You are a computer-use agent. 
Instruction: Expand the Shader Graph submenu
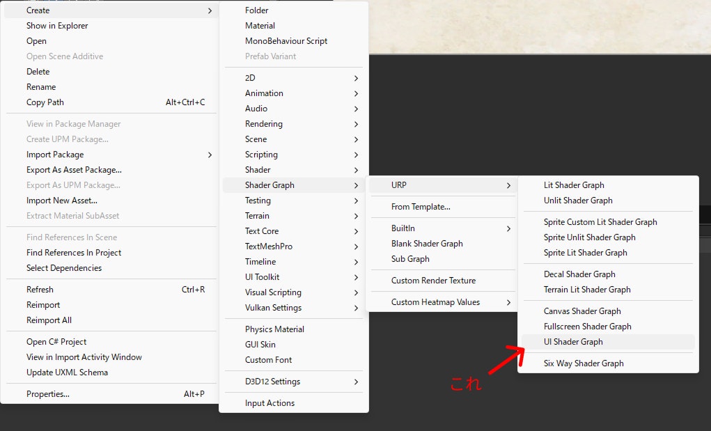[x=293, y=185]
